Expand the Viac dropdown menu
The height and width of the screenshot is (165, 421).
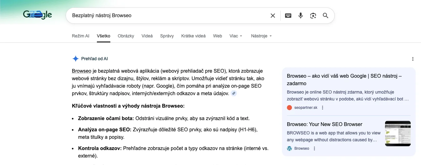pyautogui.click(x=236, y=36)
